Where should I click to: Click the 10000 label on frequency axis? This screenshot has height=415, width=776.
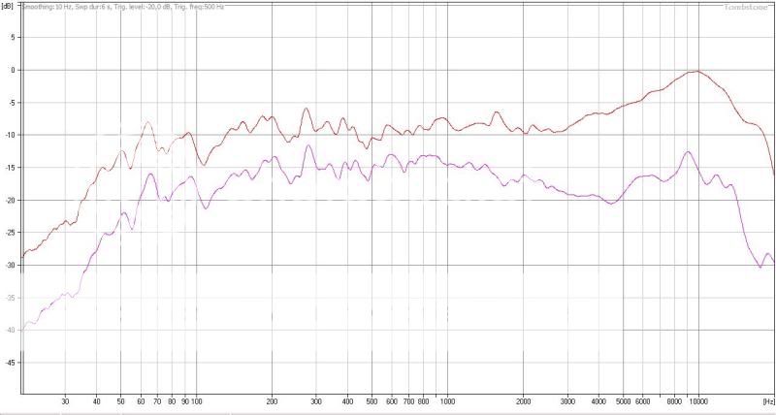(698, 400)
